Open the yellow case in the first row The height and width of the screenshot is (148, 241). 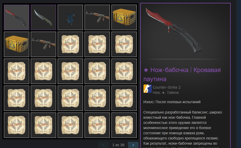(124, 17)
